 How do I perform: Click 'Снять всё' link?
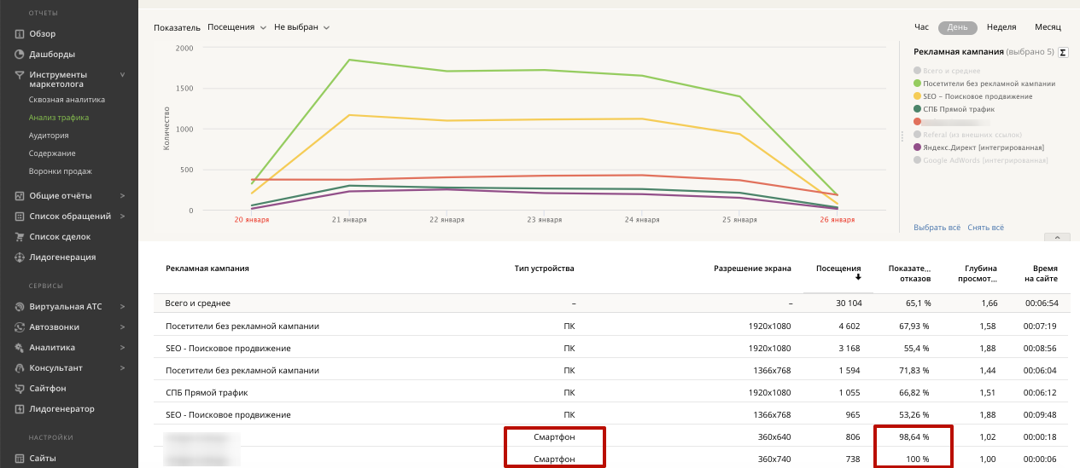(985, 228)
